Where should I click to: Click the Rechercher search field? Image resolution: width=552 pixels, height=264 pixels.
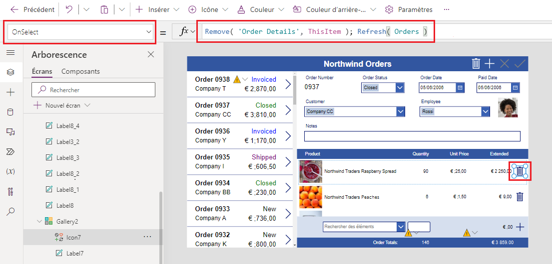pyautogui.click(x=93, y=90)
